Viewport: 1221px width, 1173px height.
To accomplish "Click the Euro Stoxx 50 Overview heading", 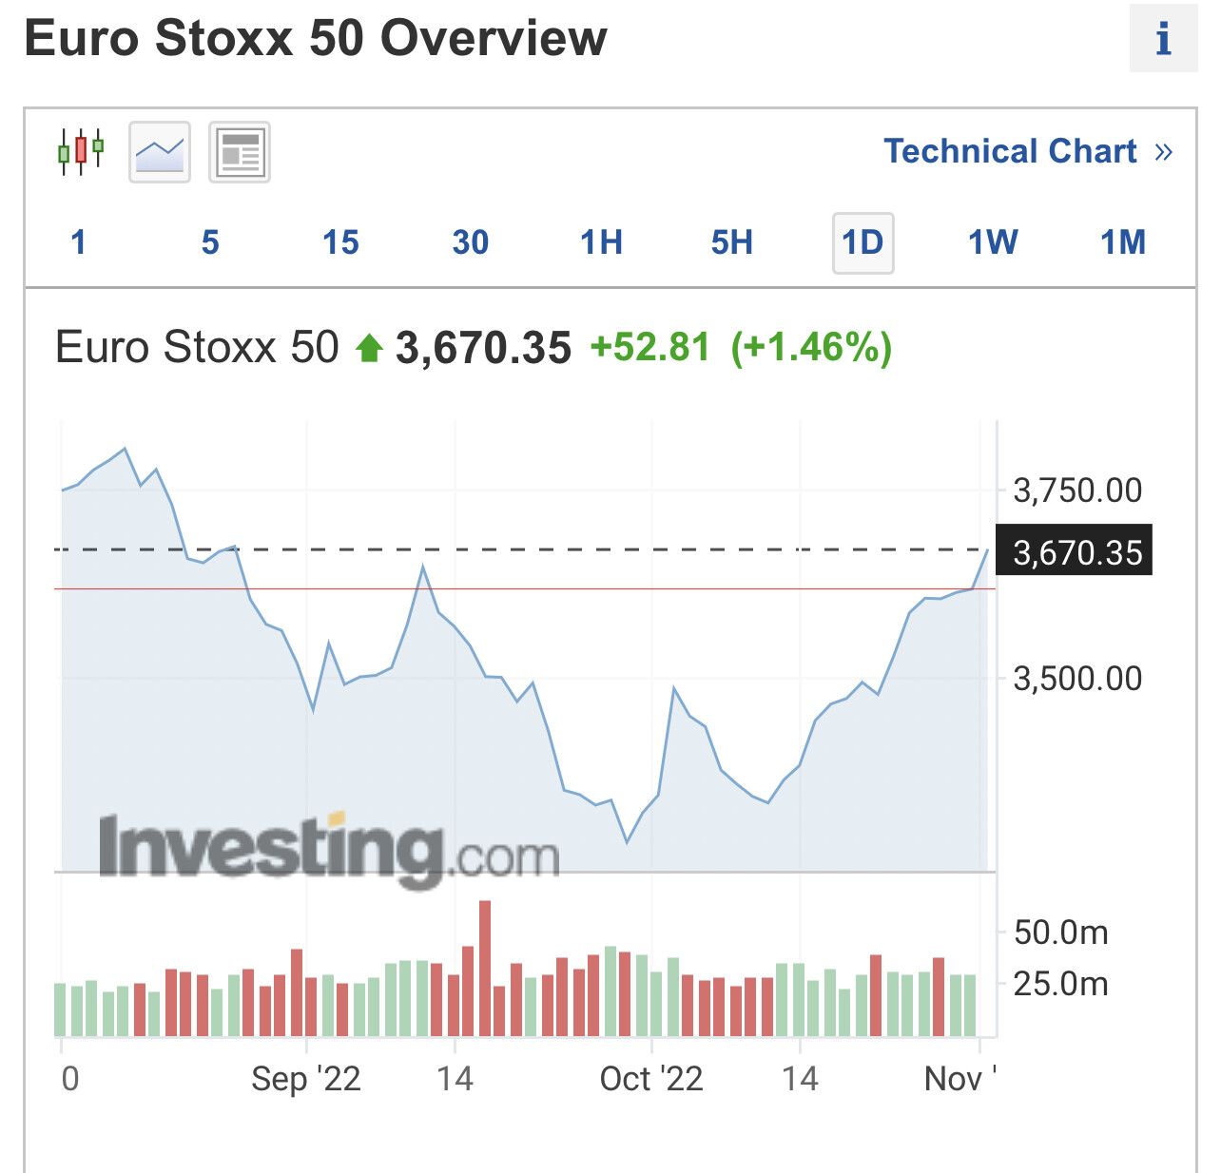I will 316,39.
